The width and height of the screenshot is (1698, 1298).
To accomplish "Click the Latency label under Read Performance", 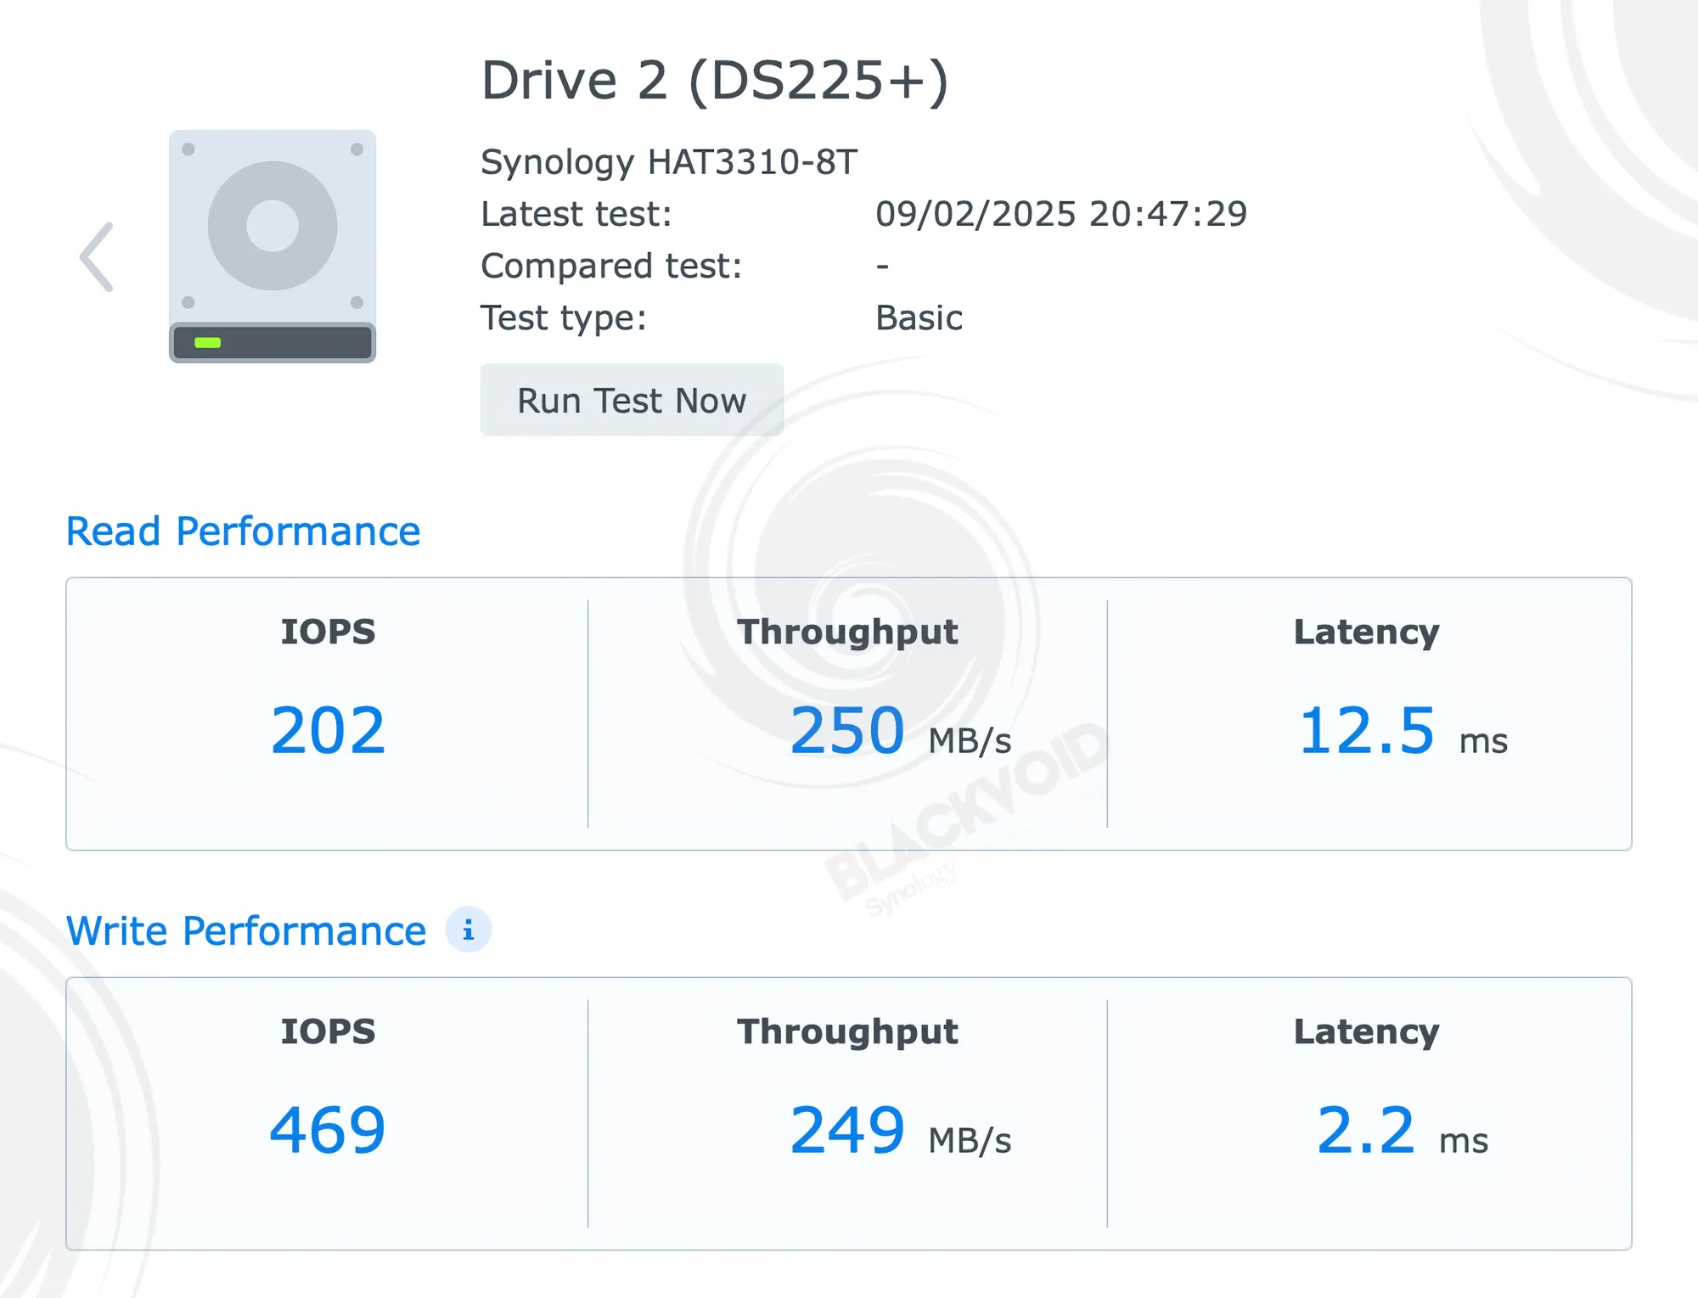I will click(x=1367, y=633).
